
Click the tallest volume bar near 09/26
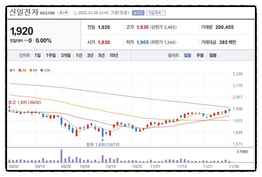61,156
